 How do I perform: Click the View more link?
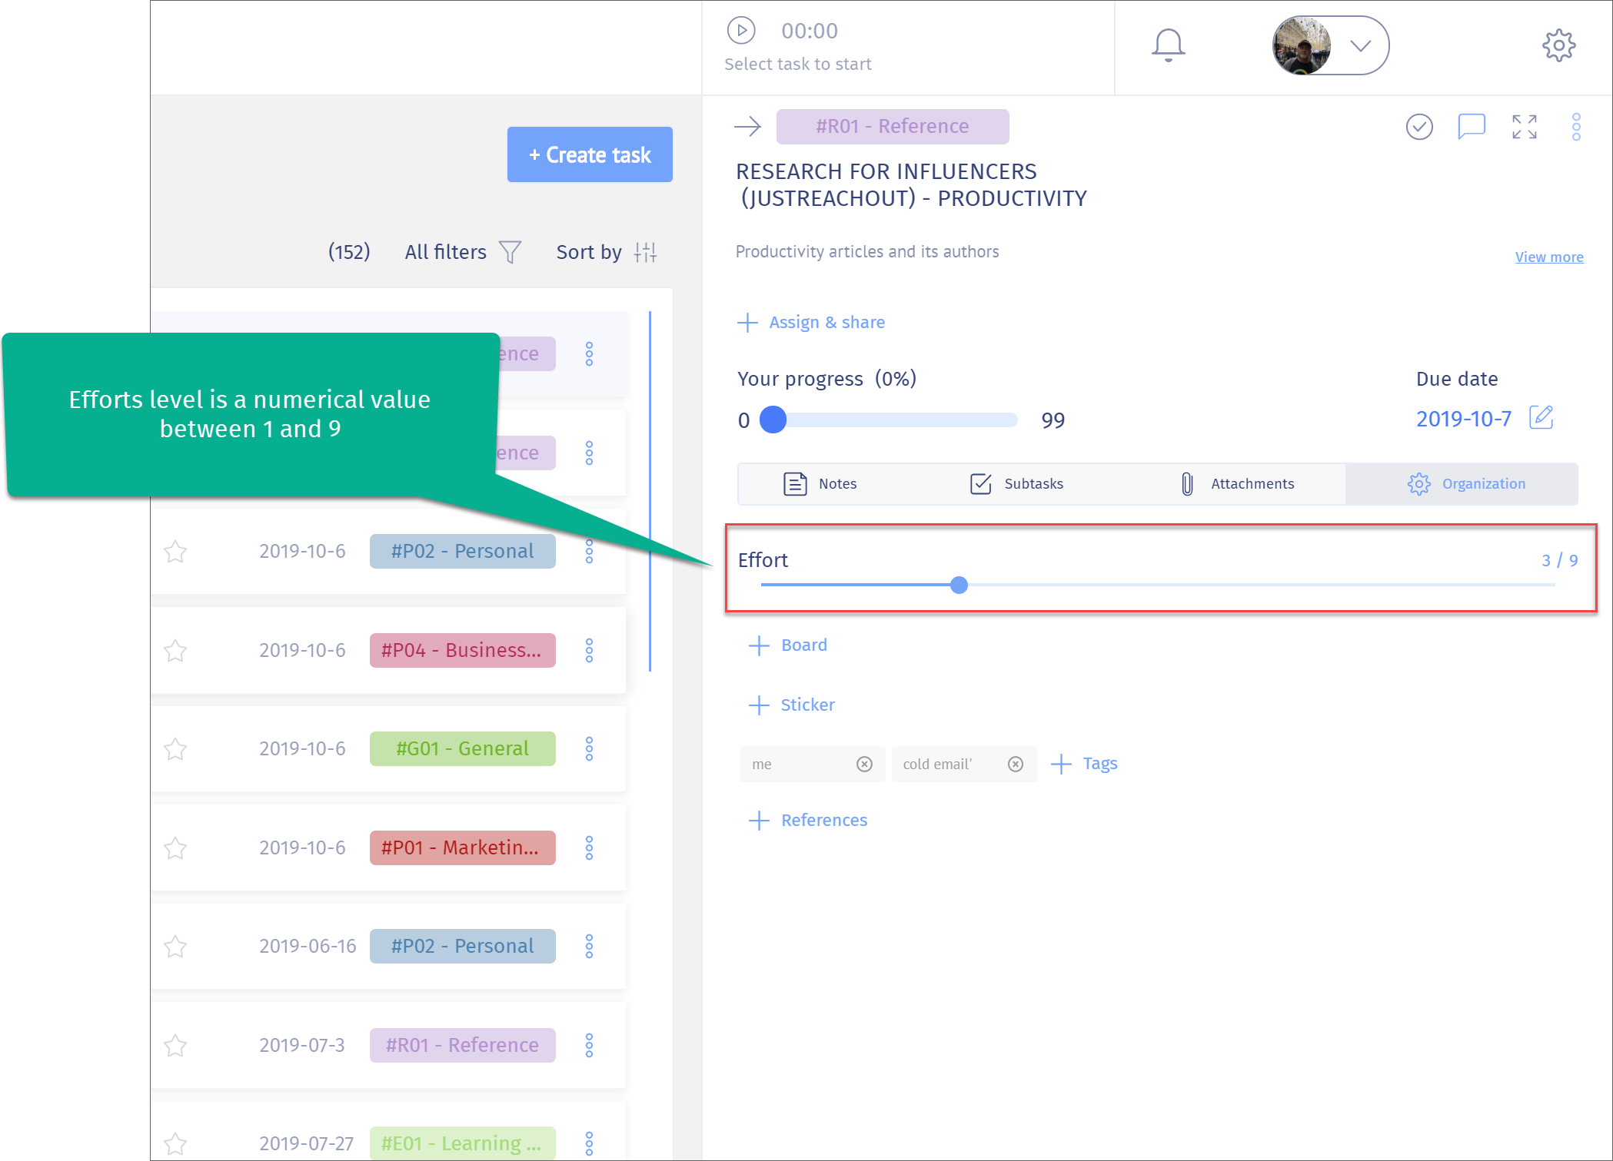click(x=1548, y=257)
